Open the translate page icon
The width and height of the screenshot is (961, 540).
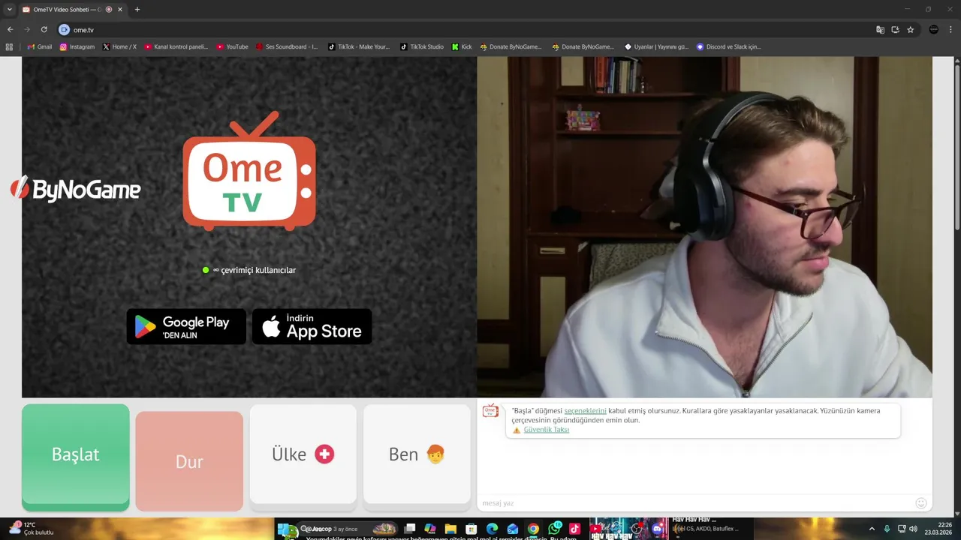coord(880,30)
